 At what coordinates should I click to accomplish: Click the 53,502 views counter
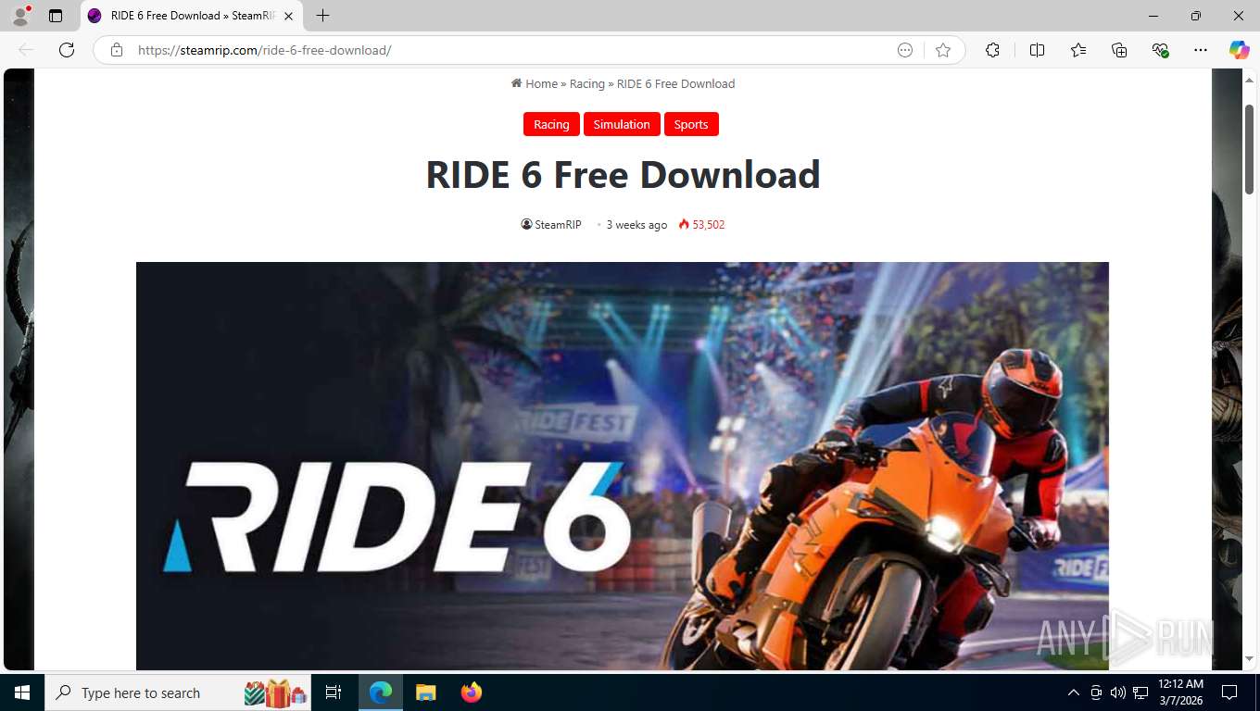click(x=701, y=225)
